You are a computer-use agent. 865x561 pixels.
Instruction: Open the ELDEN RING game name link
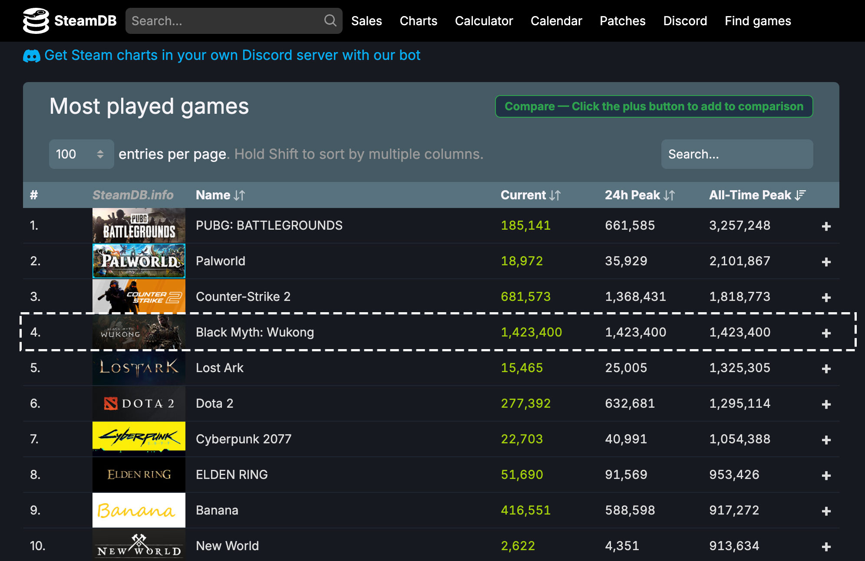(x=232, y=475)
